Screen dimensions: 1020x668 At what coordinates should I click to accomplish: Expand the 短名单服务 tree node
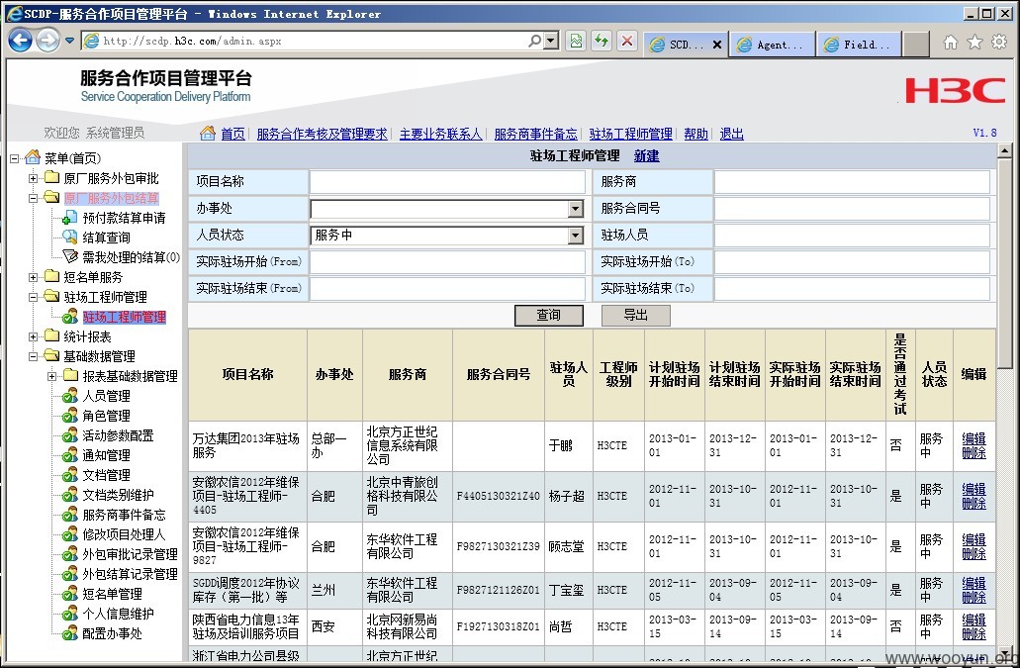click(33, 277)
